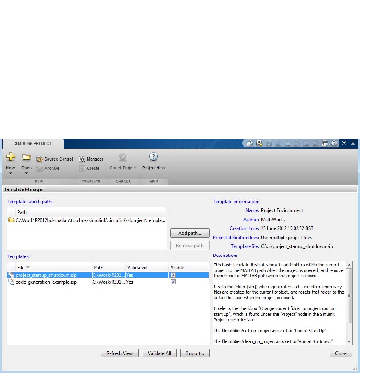Click the template name Project Environment
The width and height of the screenshot is (390, 373).
pyautogui.click(x=282, y=210)
